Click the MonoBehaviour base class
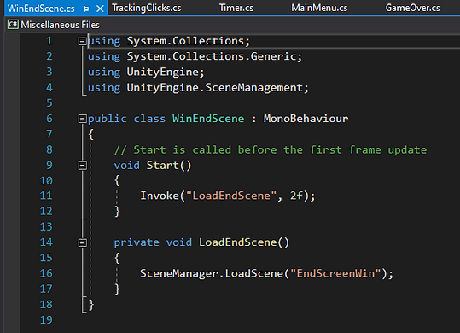The image size is (460, 333). click(x=306, y=119)
